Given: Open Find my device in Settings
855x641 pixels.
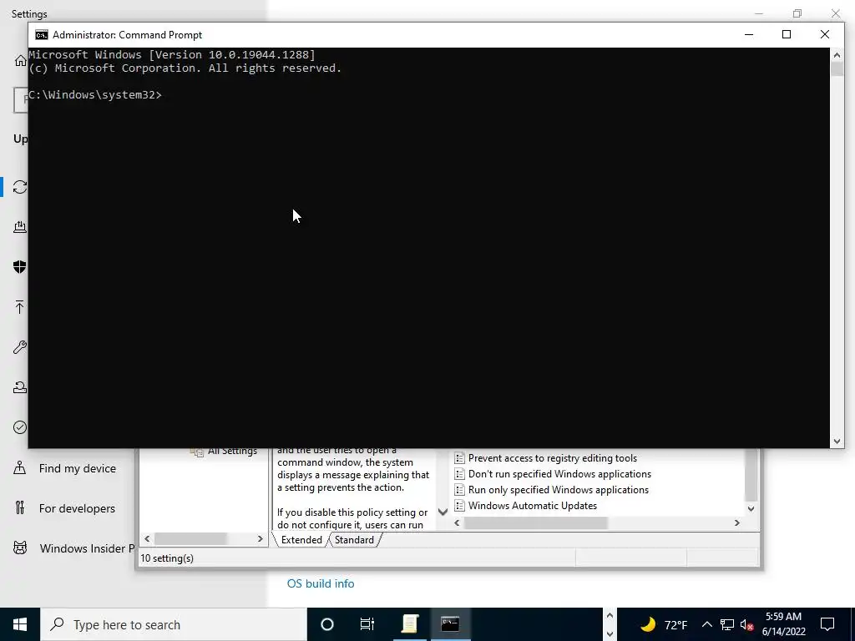Looking at the screenshot, I should 77,468.
